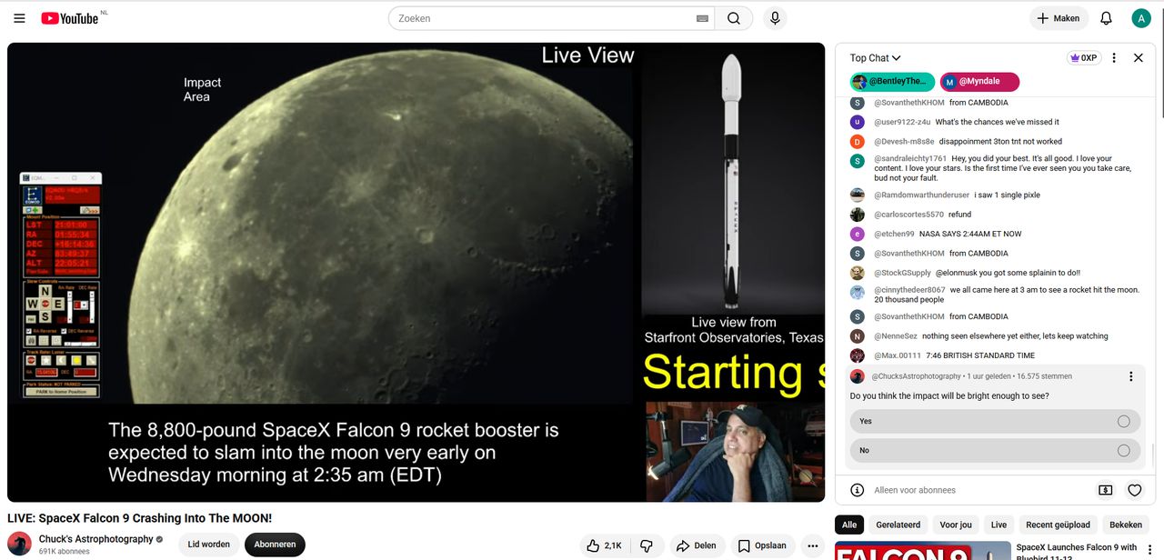Click @user9122-z4u chat username

902,122
